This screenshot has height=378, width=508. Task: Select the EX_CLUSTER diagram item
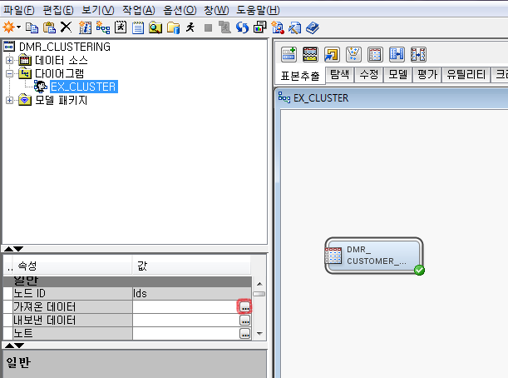[84, 87]
